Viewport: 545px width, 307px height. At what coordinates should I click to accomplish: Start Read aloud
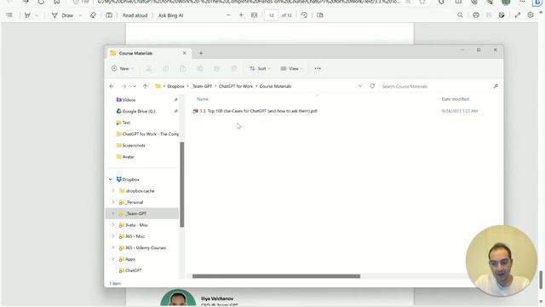coord(135,15)
